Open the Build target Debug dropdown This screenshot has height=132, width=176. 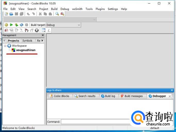63,25
